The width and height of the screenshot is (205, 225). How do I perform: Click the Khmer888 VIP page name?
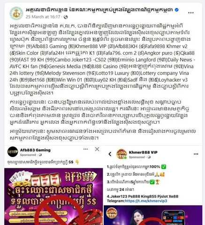pyautogui.click(x=143, y=152)
